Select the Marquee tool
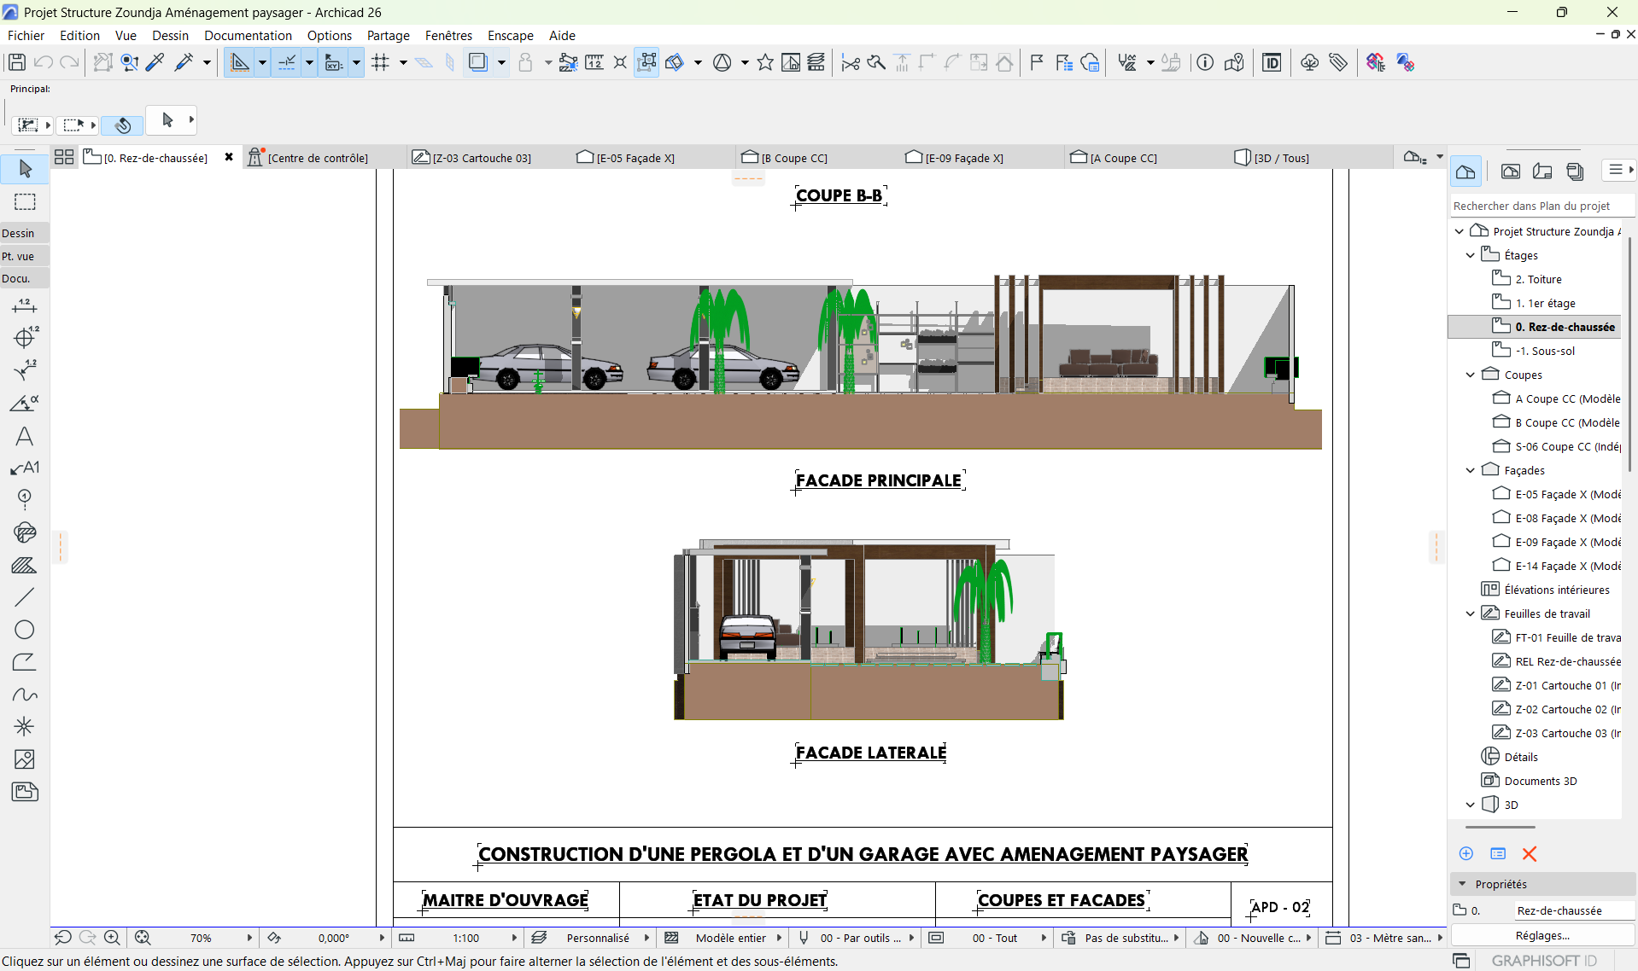 click(x=25, y=202)
